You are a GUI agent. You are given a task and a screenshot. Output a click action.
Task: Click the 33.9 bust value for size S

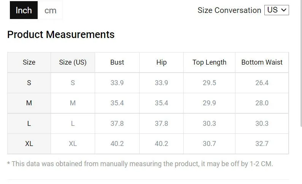click(117, 83)
